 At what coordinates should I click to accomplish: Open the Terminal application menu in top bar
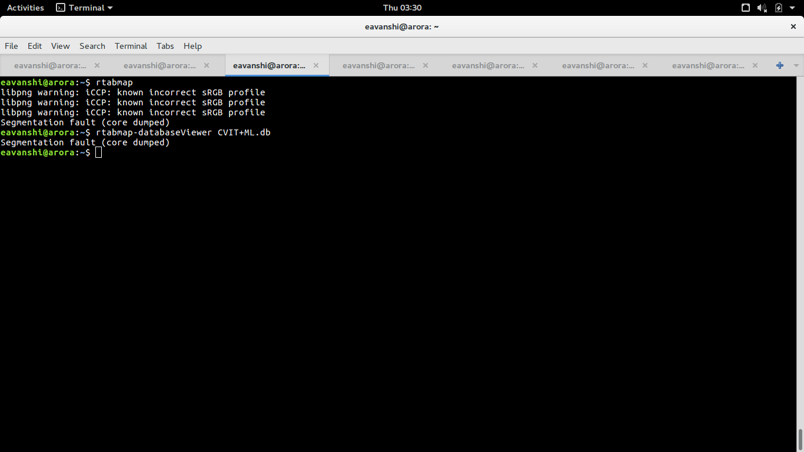84,8
